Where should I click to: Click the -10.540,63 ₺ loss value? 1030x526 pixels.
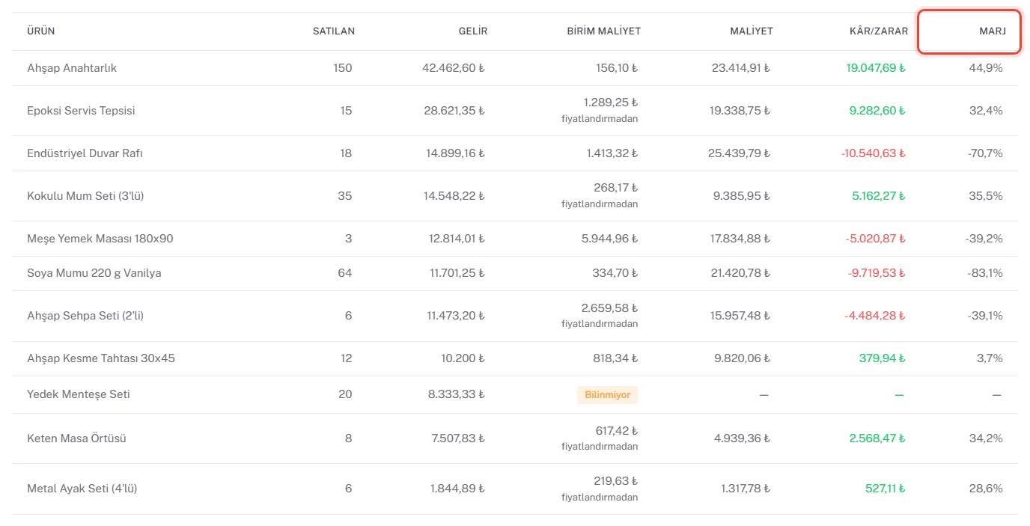click(873, 153)
